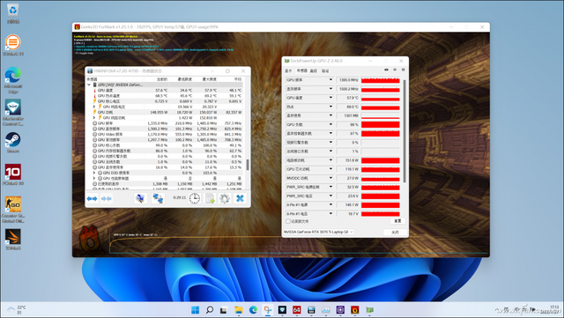The width and height of the screenshot is (564, 318).
Task: Open the NVIDIA GeForce RTX 3070 Ti selector
Action: point(319,232)
